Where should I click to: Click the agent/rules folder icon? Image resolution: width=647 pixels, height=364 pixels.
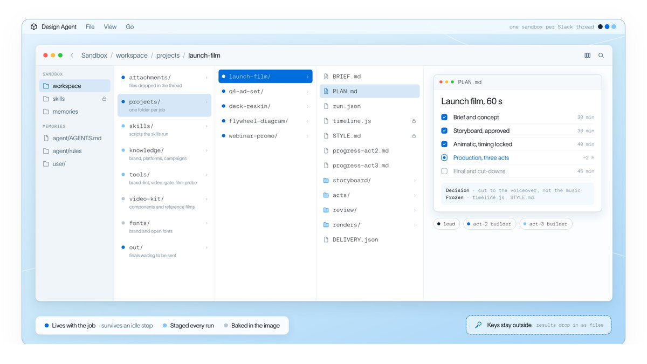[46, 151]
